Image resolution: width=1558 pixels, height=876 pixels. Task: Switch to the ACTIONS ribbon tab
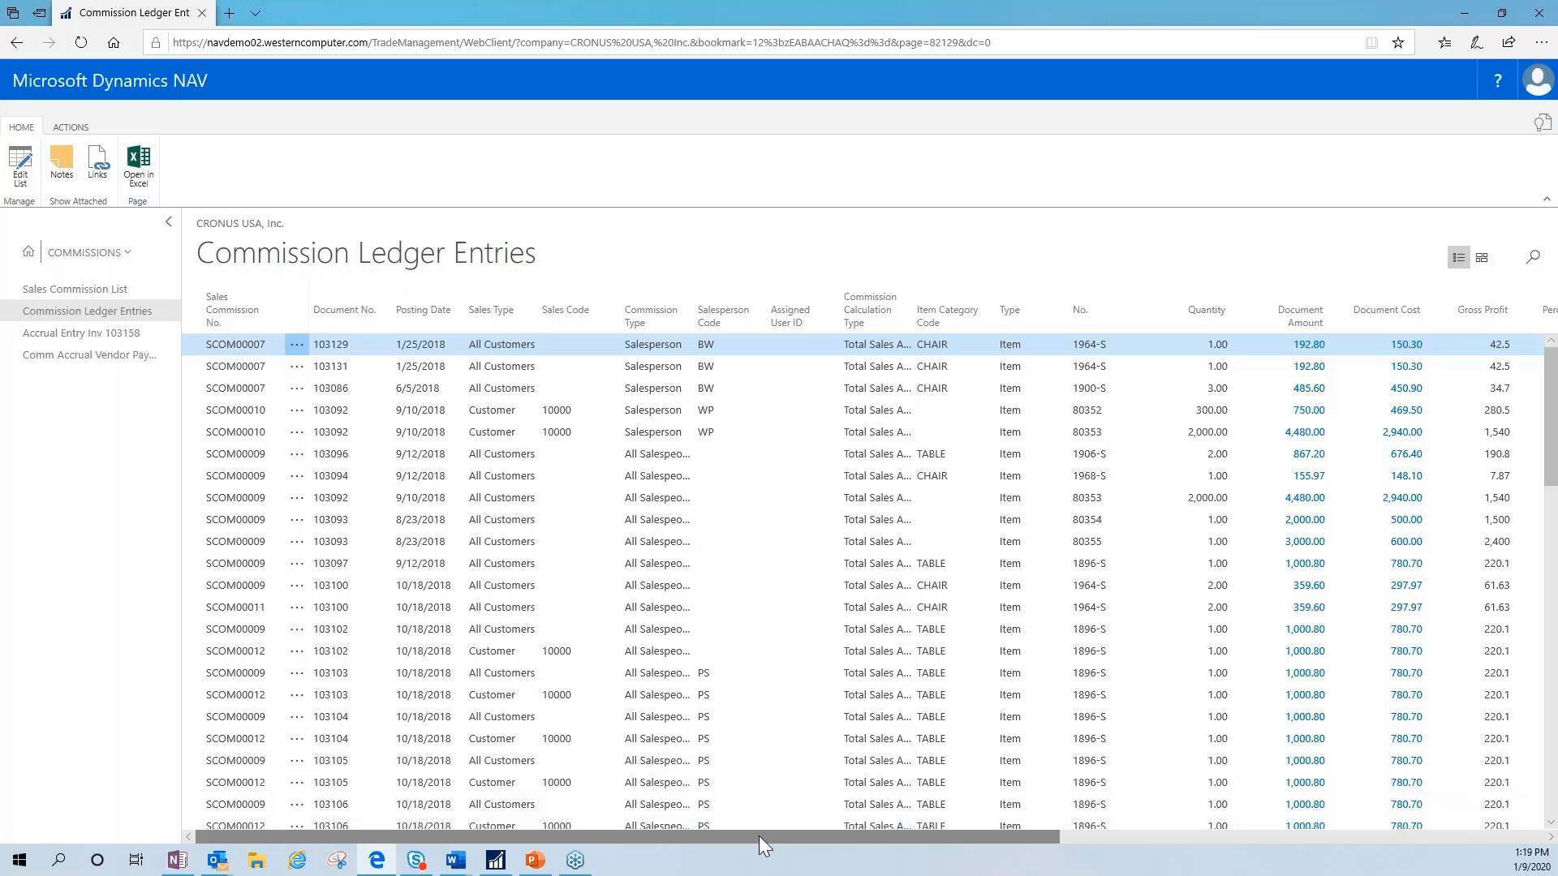71,127
